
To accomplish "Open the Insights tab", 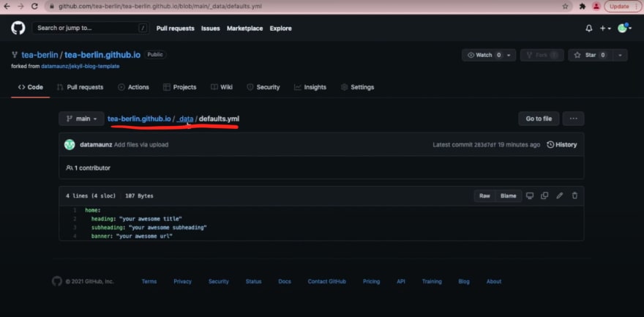I will (310, 87).
